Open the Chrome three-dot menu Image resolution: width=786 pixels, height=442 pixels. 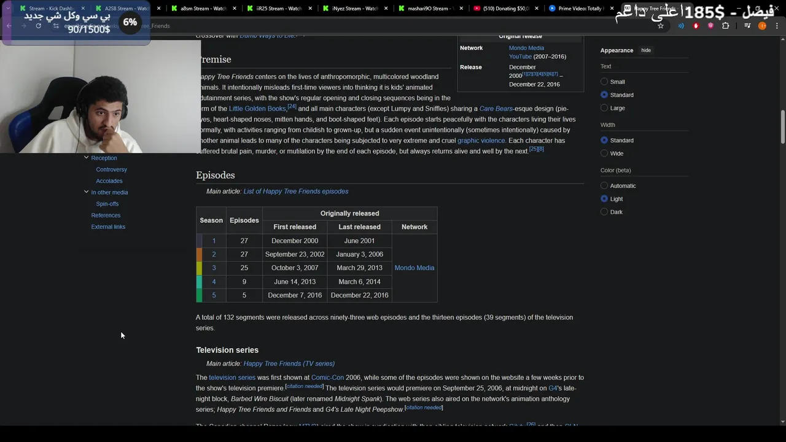pyautogui.click(x=776, y=26)
